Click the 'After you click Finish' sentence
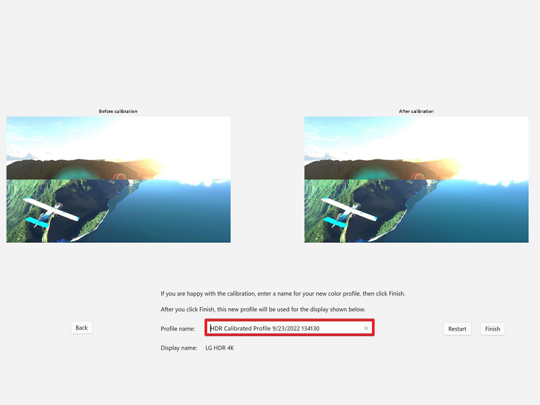Image resolution: width=540 pixels, height=405 pixels. click(x=263, y=309)
